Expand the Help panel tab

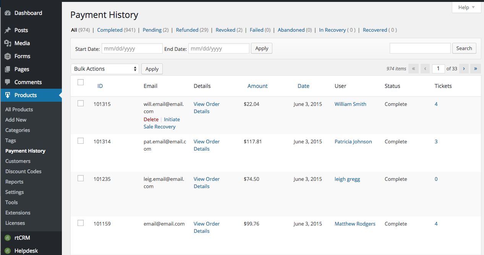coord(466,7)
